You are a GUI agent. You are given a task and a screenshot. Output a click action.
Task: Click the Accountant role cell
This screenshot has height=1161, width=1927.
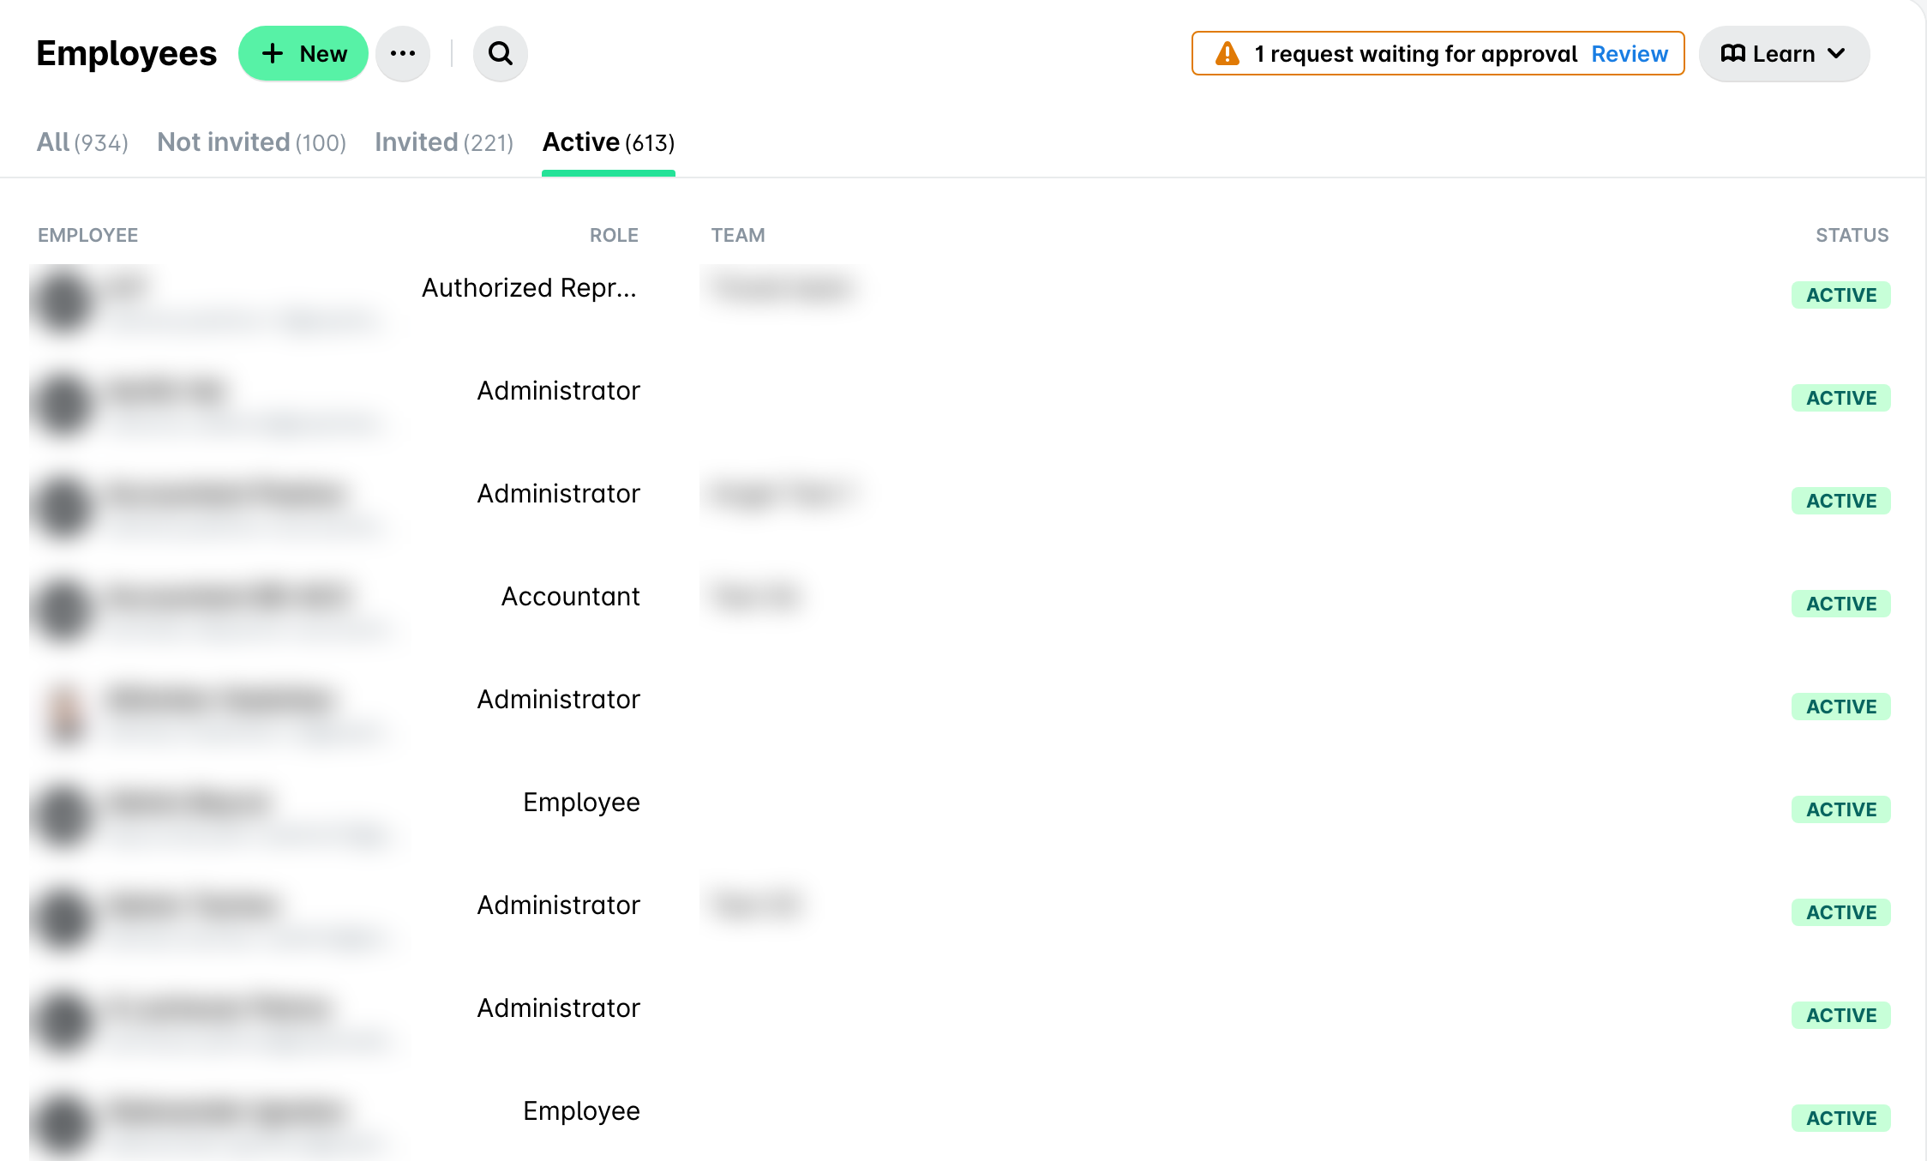[x=571, y=596]
